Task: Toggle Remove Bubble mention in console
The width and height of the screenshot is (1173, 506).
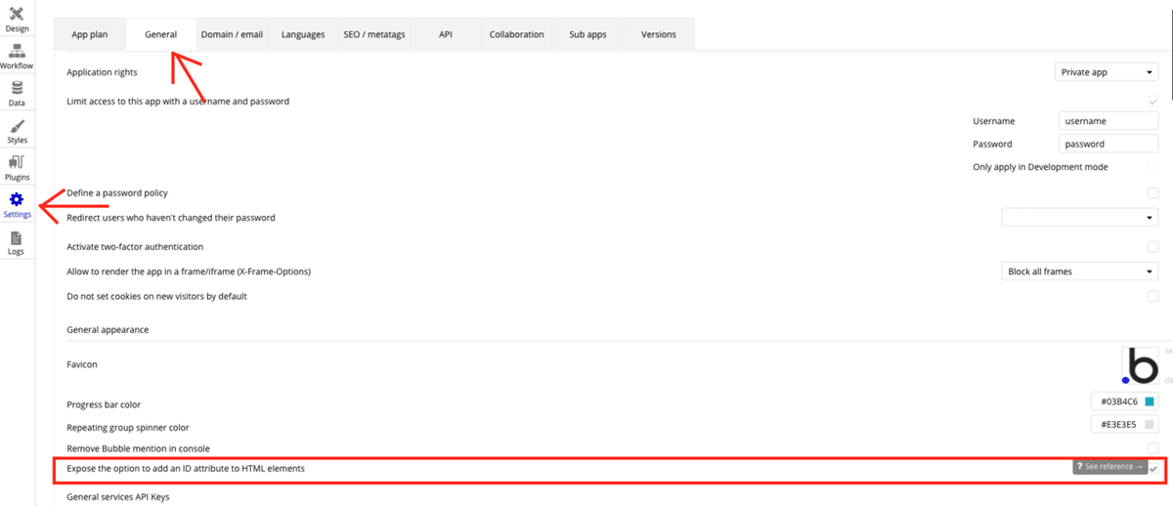Action: pyautogui.click(x=1153, y=448)
